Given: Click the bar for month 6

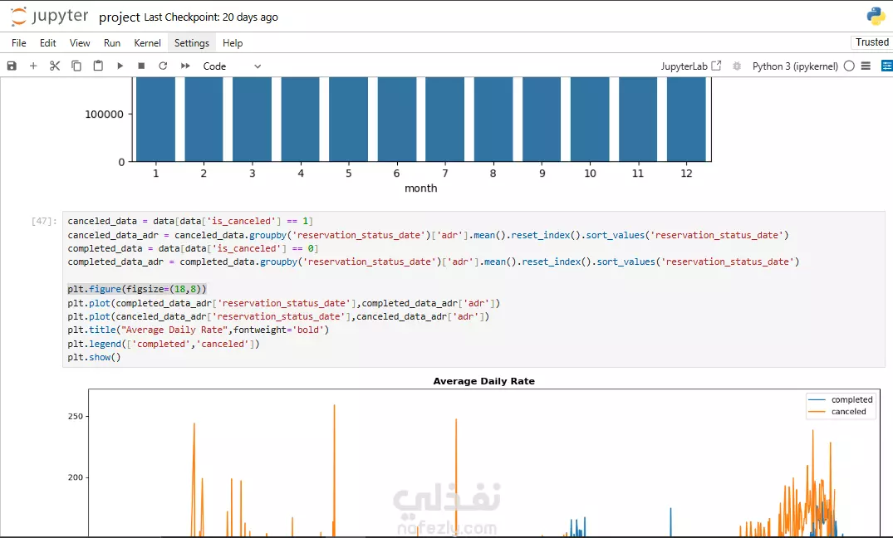Looking at the screenshot, I should 396,120.
